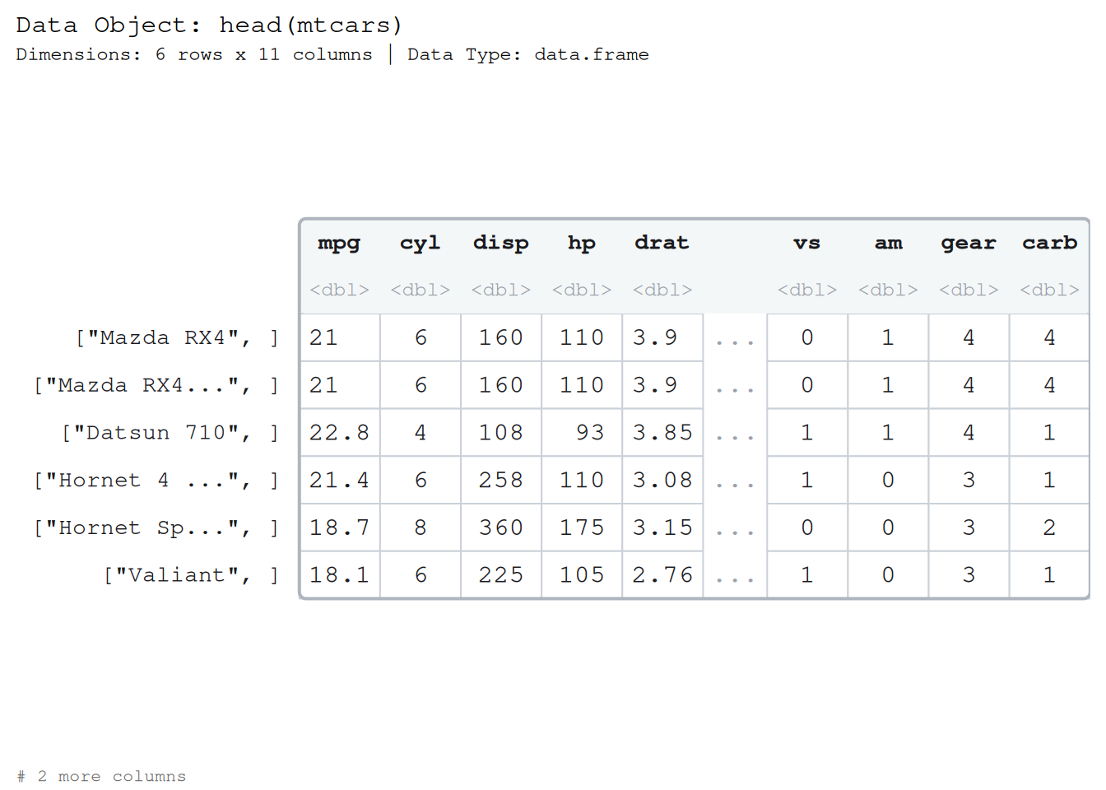
Task: Click the gear column header
Action: (969, 244)
